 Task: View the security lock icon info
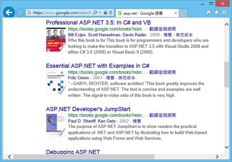coord(105,12)
